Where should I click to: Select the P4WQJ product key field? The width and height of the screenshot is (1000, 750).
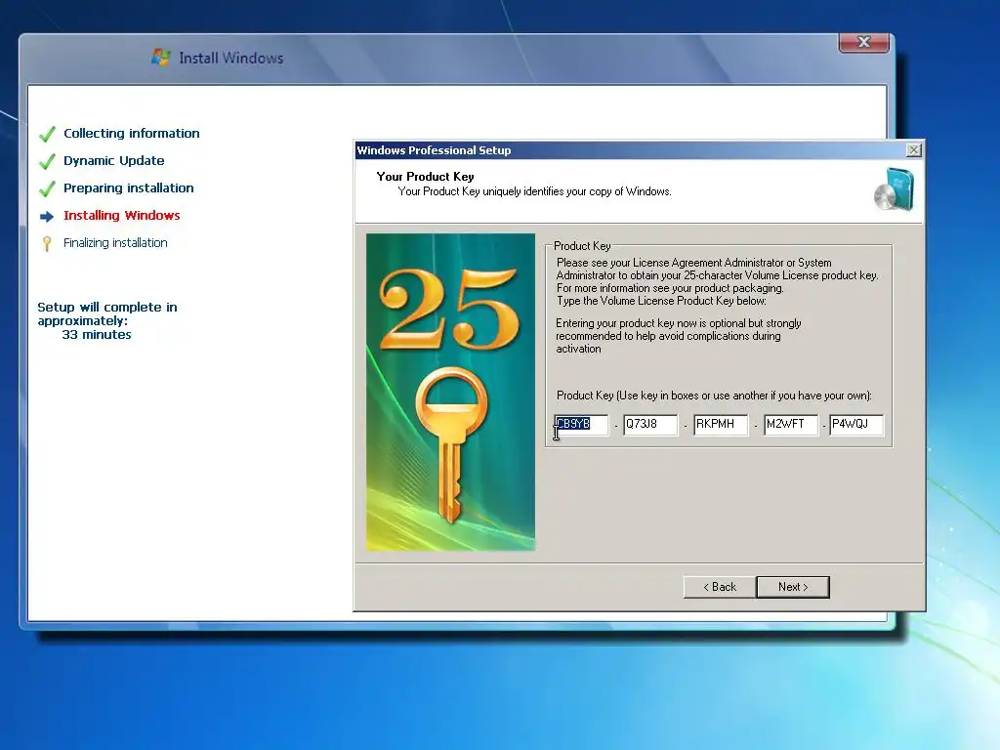click(x=856, y=424)
